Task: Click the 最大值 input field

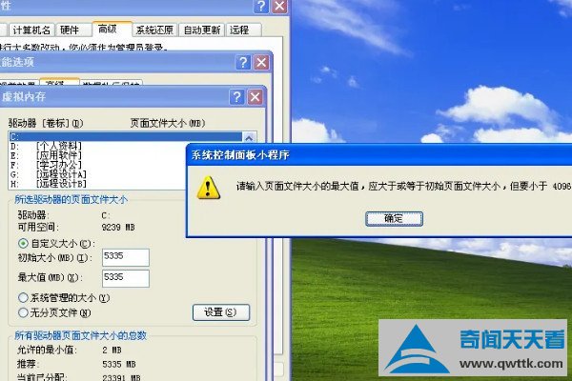Action: pyautogui.click(x=126, y=278)
